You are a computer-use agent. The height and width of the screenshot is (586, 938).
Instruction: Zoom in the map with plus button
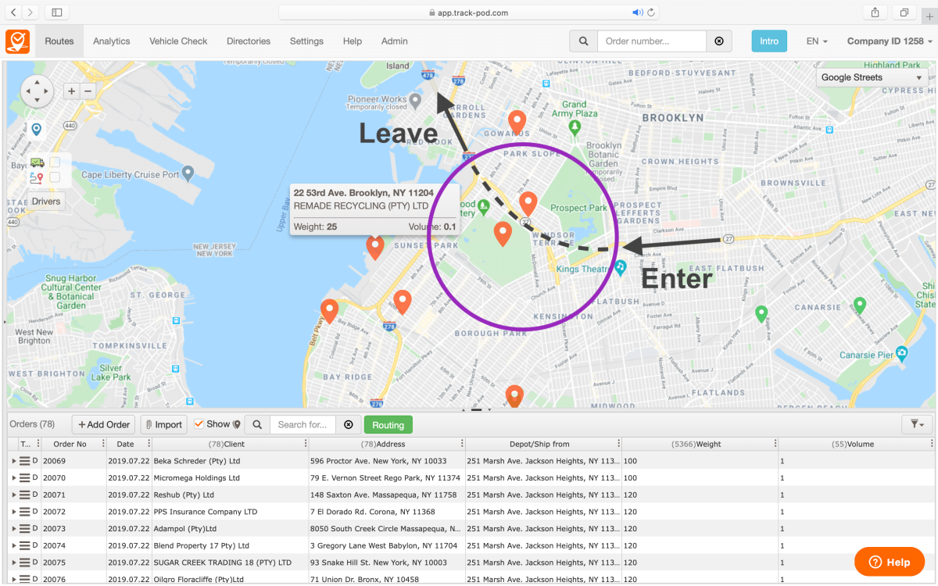[x=72, y=91]
